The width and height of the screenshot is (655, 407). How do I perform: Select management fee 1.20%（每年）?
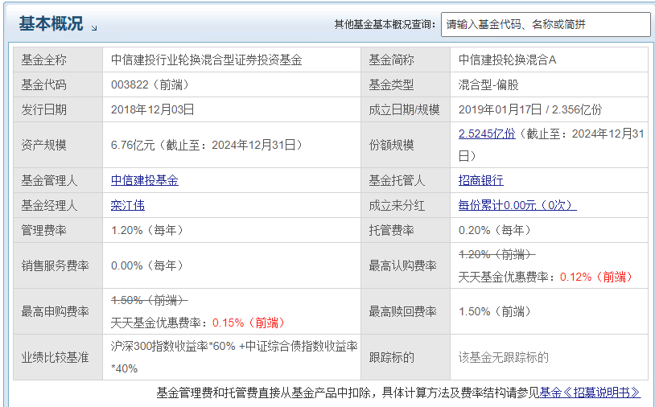pos(147,230)
